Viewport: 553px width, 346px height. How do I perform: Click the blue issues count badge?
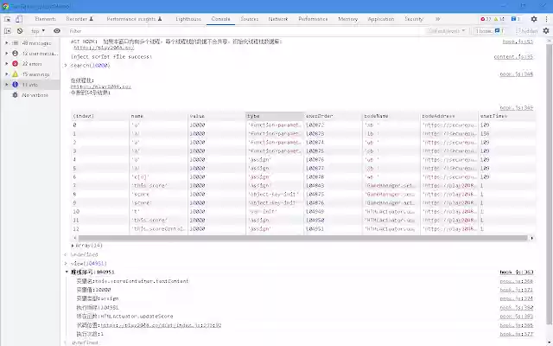pyautogui.click(x=516, y=19)
